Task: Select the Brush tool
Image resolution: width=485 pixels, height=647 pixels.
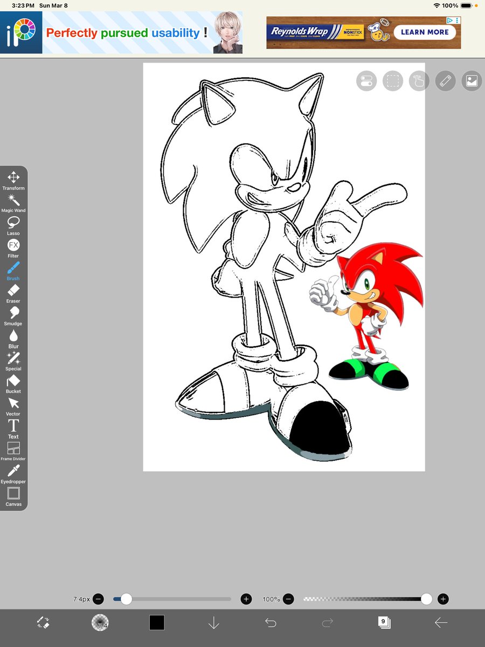Action: (13, 271)
